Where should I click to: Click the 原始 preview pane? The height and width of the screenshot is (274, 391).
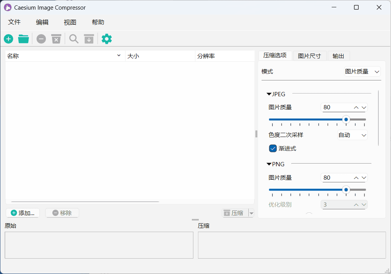coord(99,245)
